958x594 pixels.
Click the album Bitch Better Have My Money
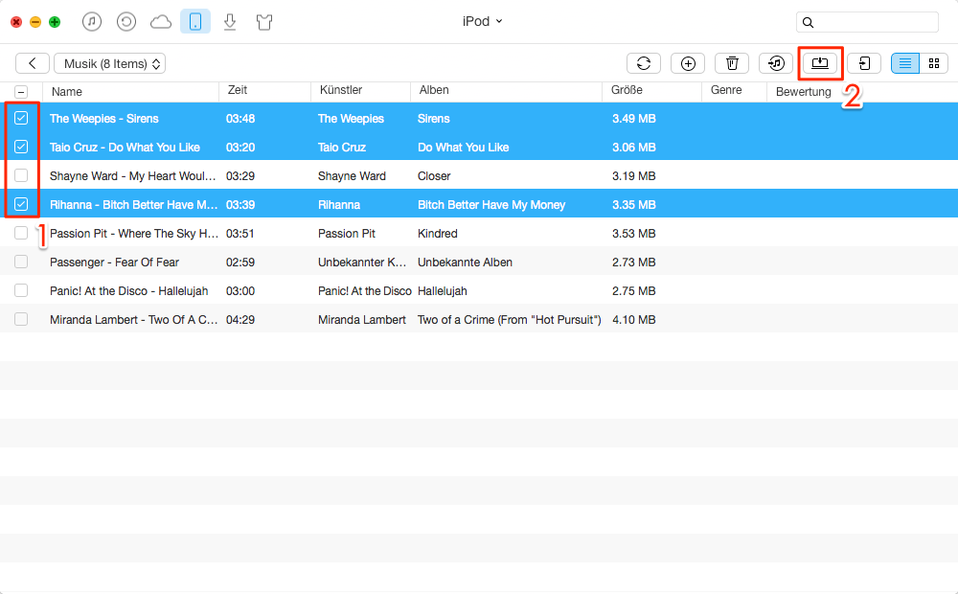coord(491,205)
